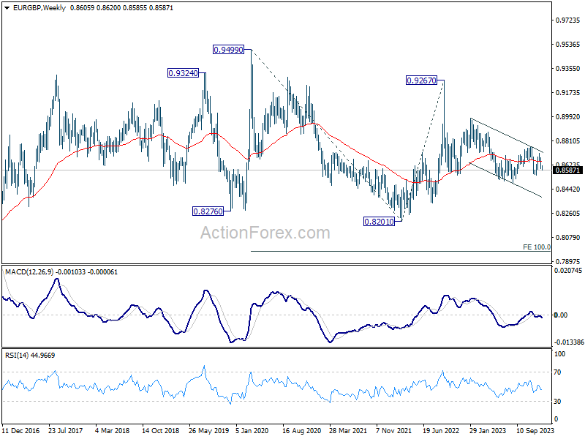Select the 10 Sep 2023 date marker
Image resolution: width=585 pixels, height=439 pixels.
pos(535,431)
